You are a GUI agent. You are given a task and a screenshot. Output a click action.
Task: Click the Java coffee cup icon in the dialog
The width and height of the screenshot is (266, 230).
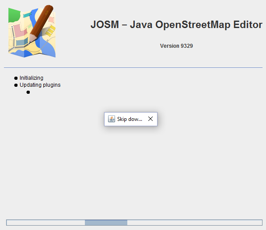tap(112, 119)
